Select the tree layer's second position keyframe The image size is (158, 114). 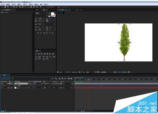101,86
